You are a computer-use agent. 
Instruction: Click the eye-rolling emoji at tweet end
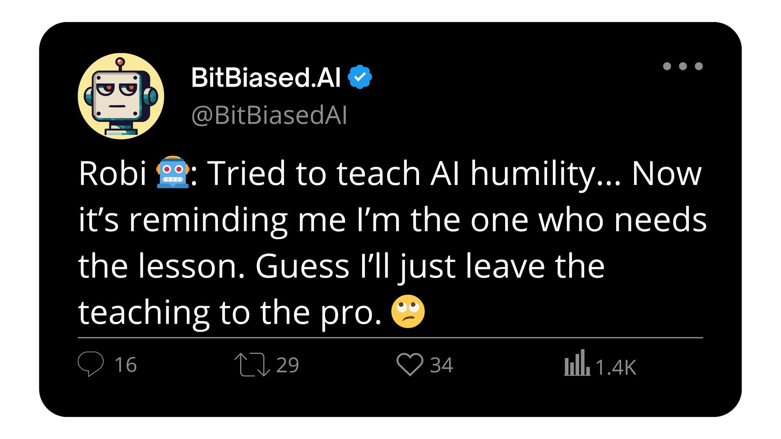pyautogui.click(x=408, y=311)
